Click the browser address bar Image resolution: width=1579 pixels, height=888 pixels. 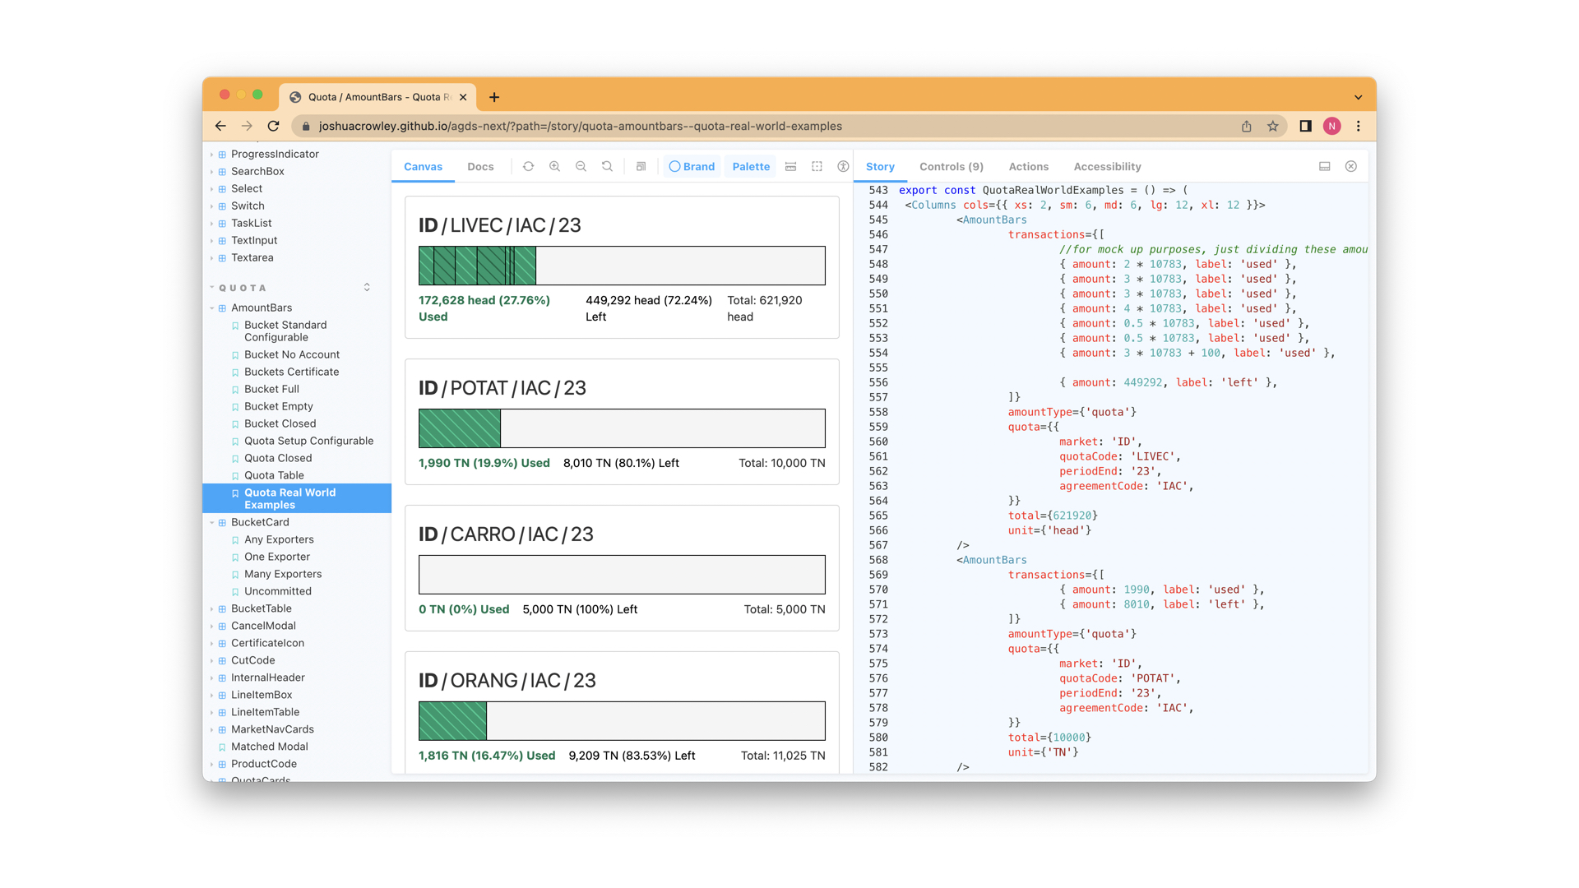point(580,126)
